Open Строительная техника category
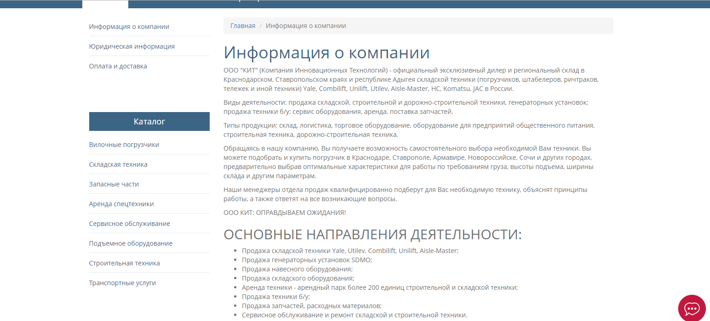 (x=125, y=263)
